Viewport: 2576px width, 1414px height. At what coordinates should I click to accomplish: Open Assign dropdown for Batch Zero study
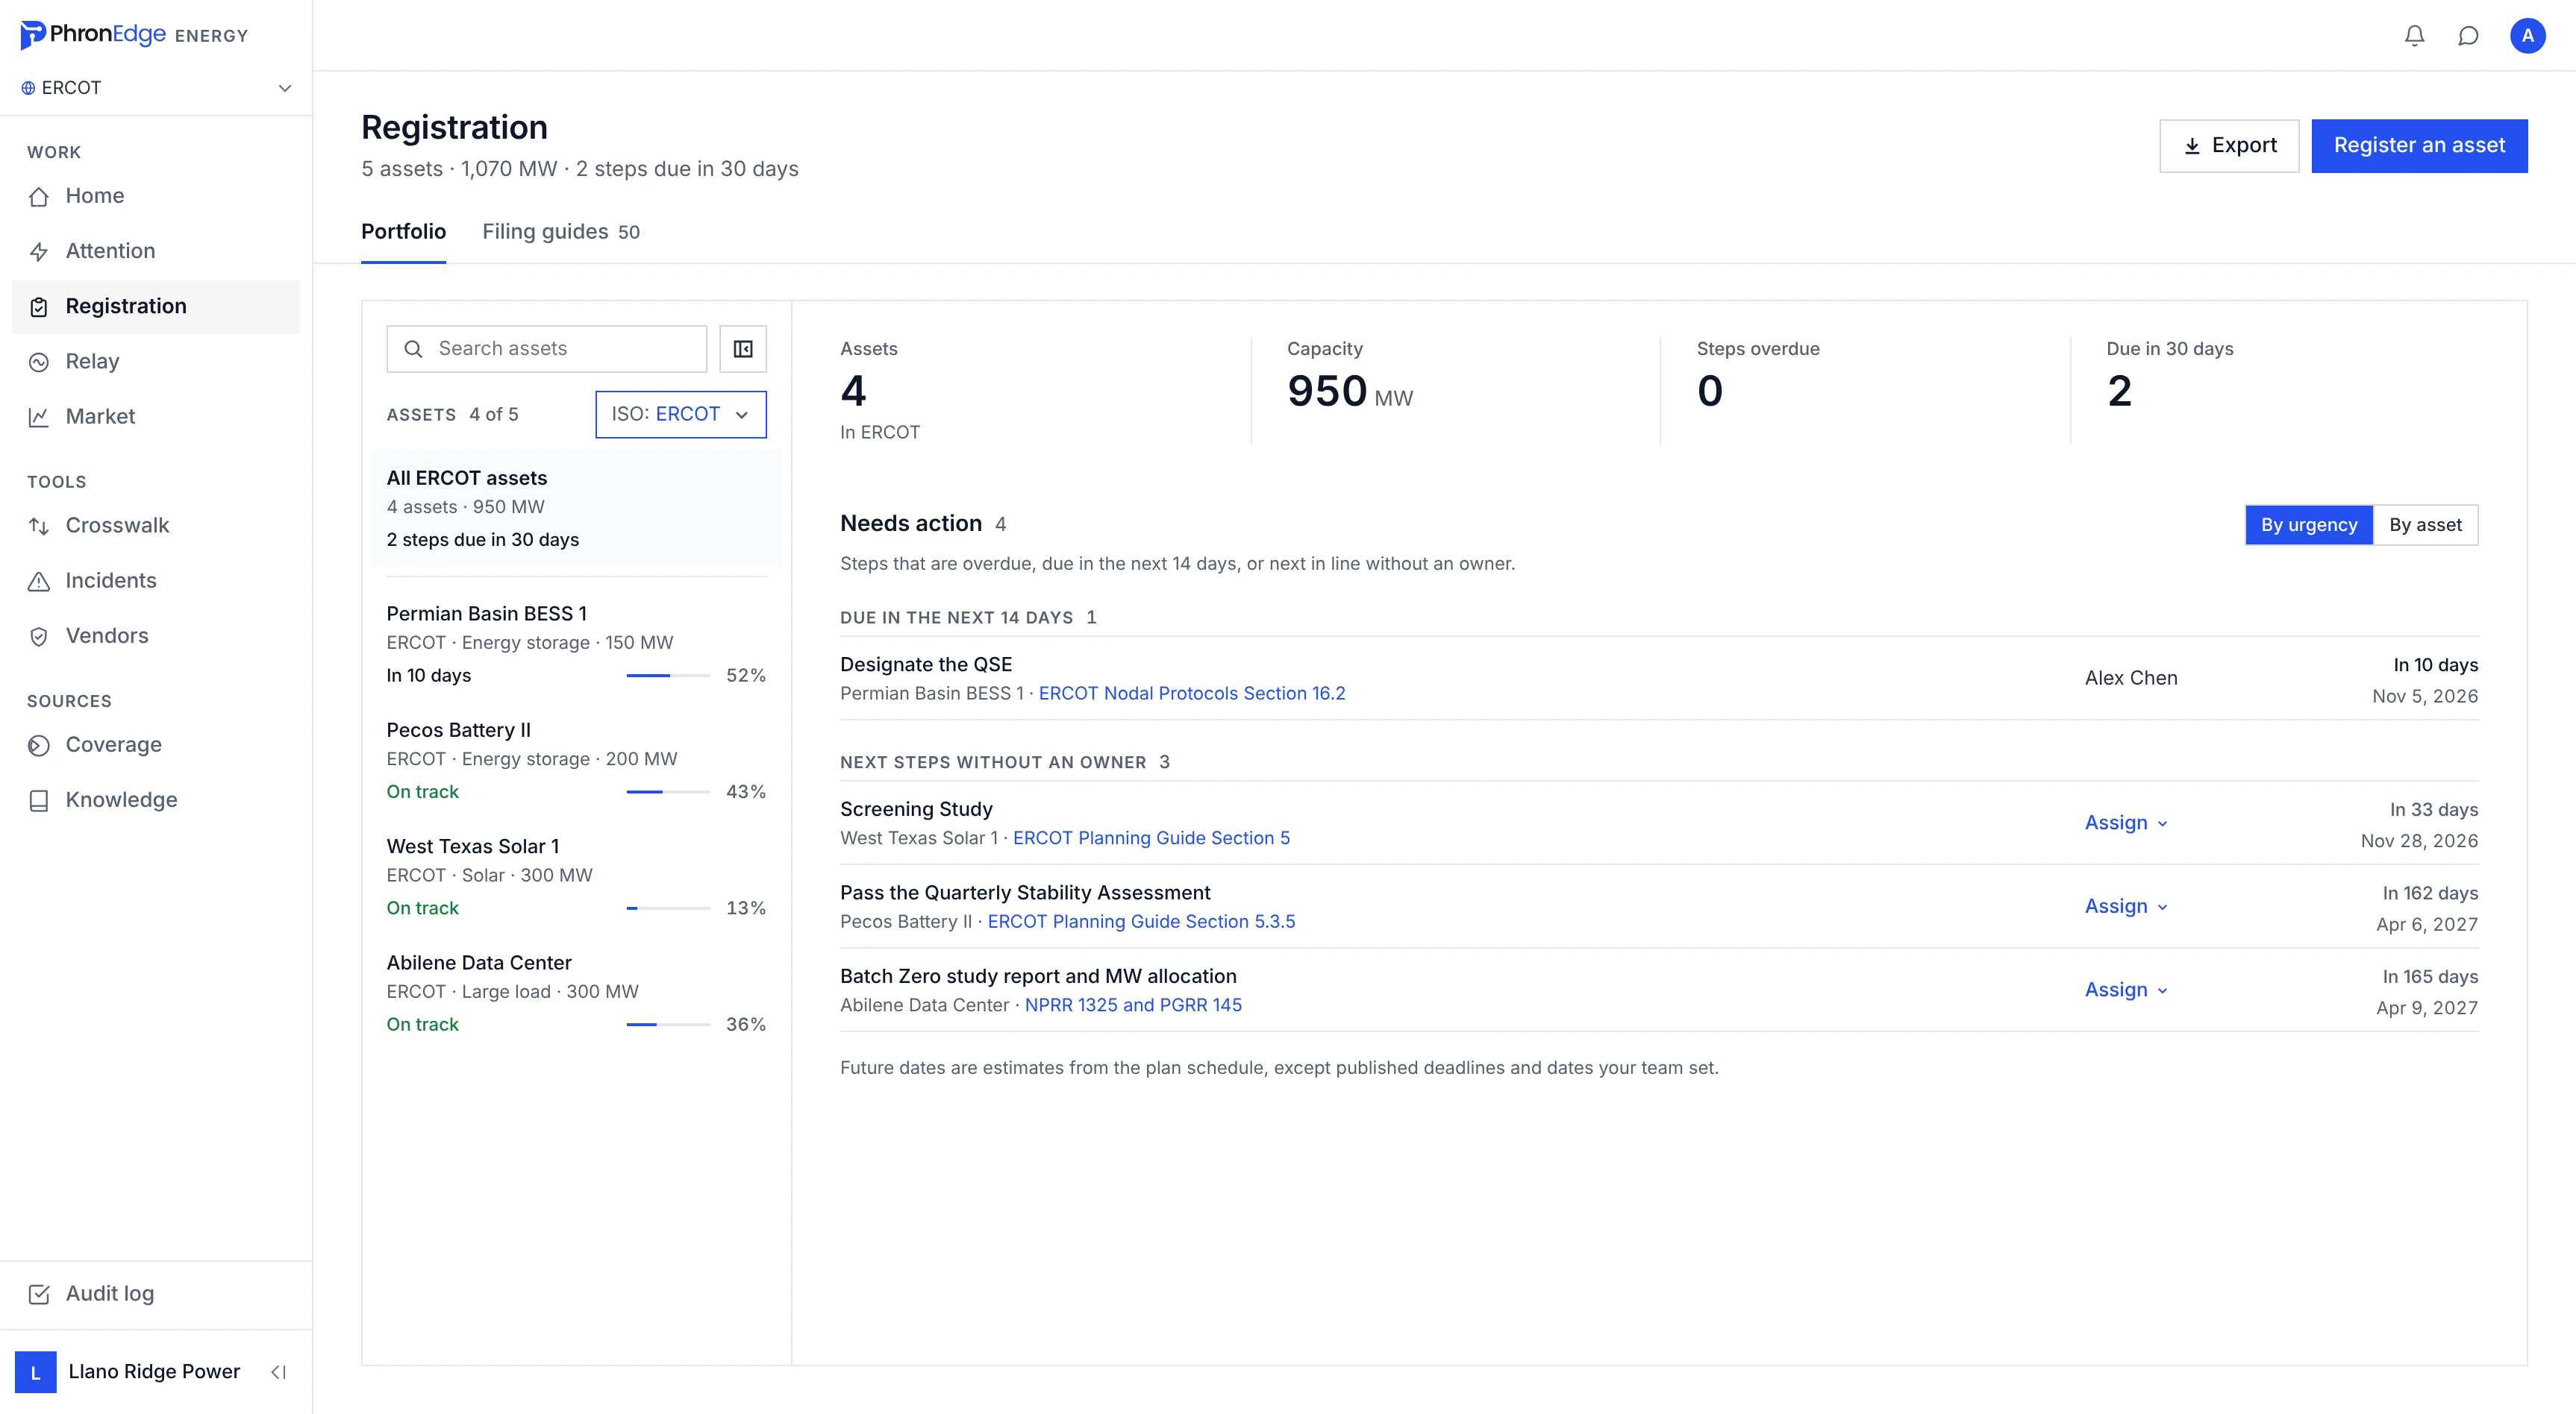(2126, 990)
